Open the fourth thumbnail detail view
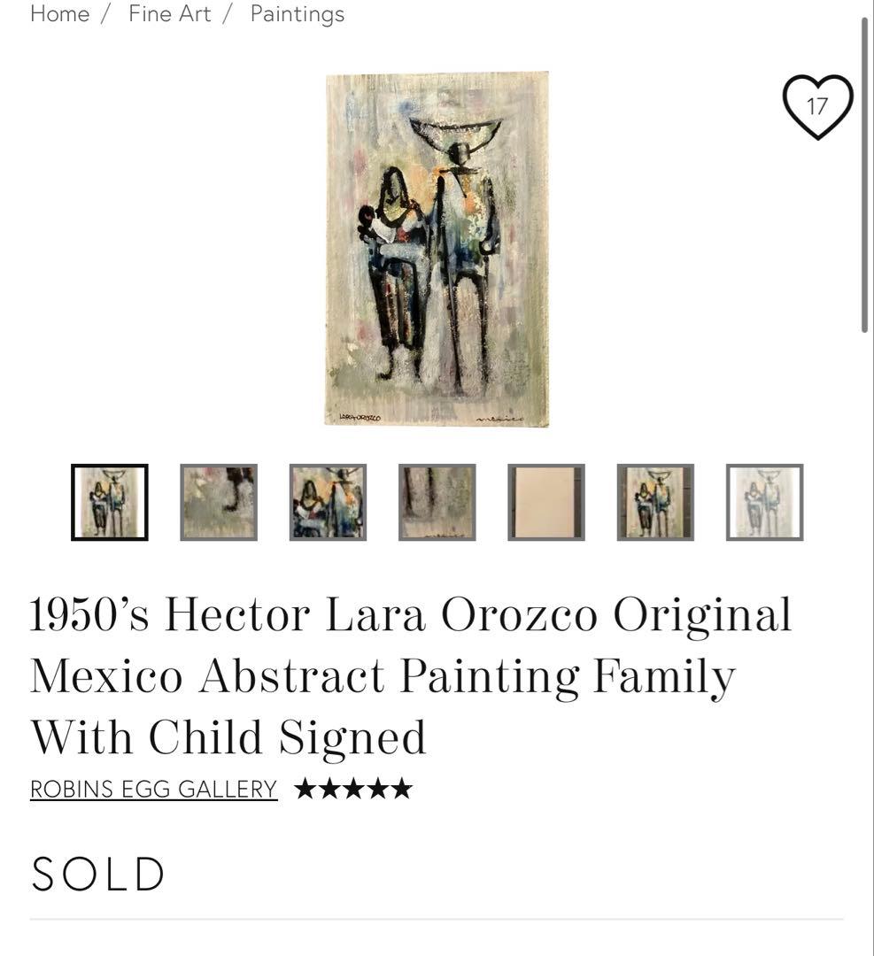This screenshot has width=874, height=956. click(x=437, y=502)
